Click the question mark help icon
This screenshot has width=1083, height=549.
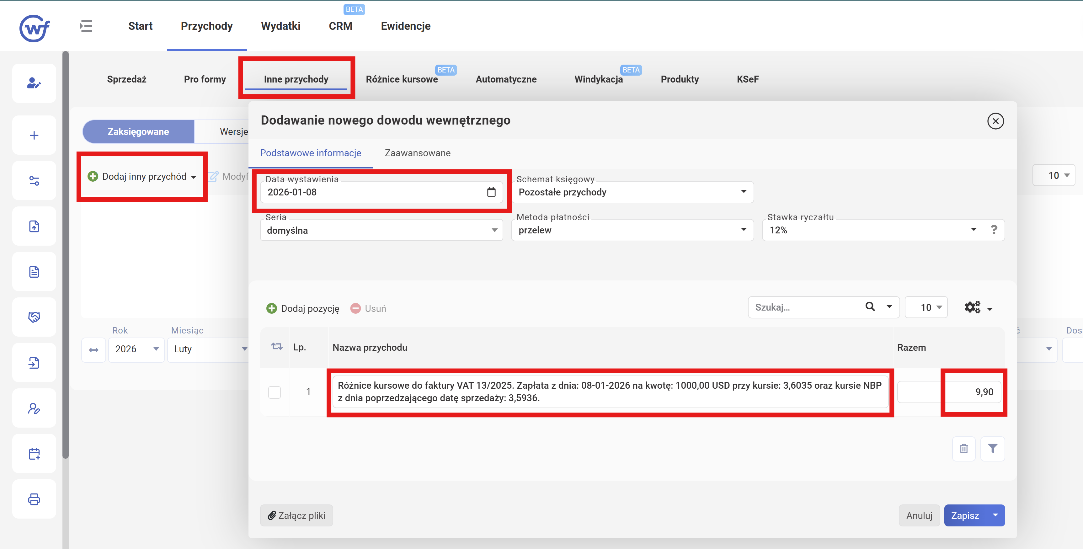[x=994, y=230]
